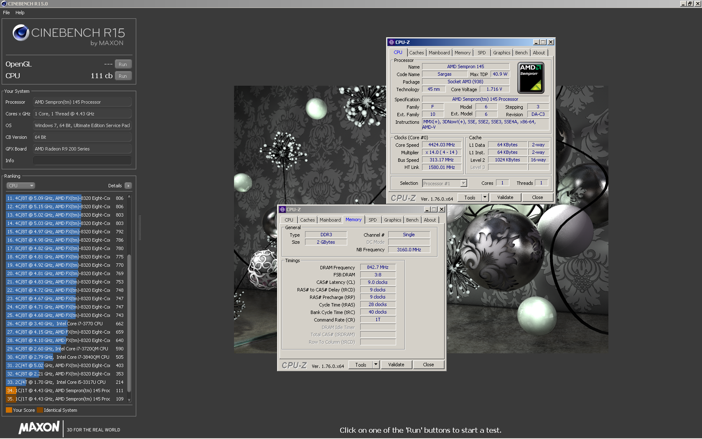Click scroll-up arrow of ranking list

[129, 196]
